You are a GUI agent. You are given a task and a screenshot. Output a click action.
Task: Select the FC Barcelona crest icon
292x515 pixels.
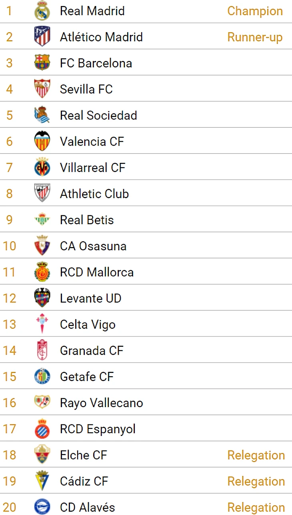(x=42, y=63)
